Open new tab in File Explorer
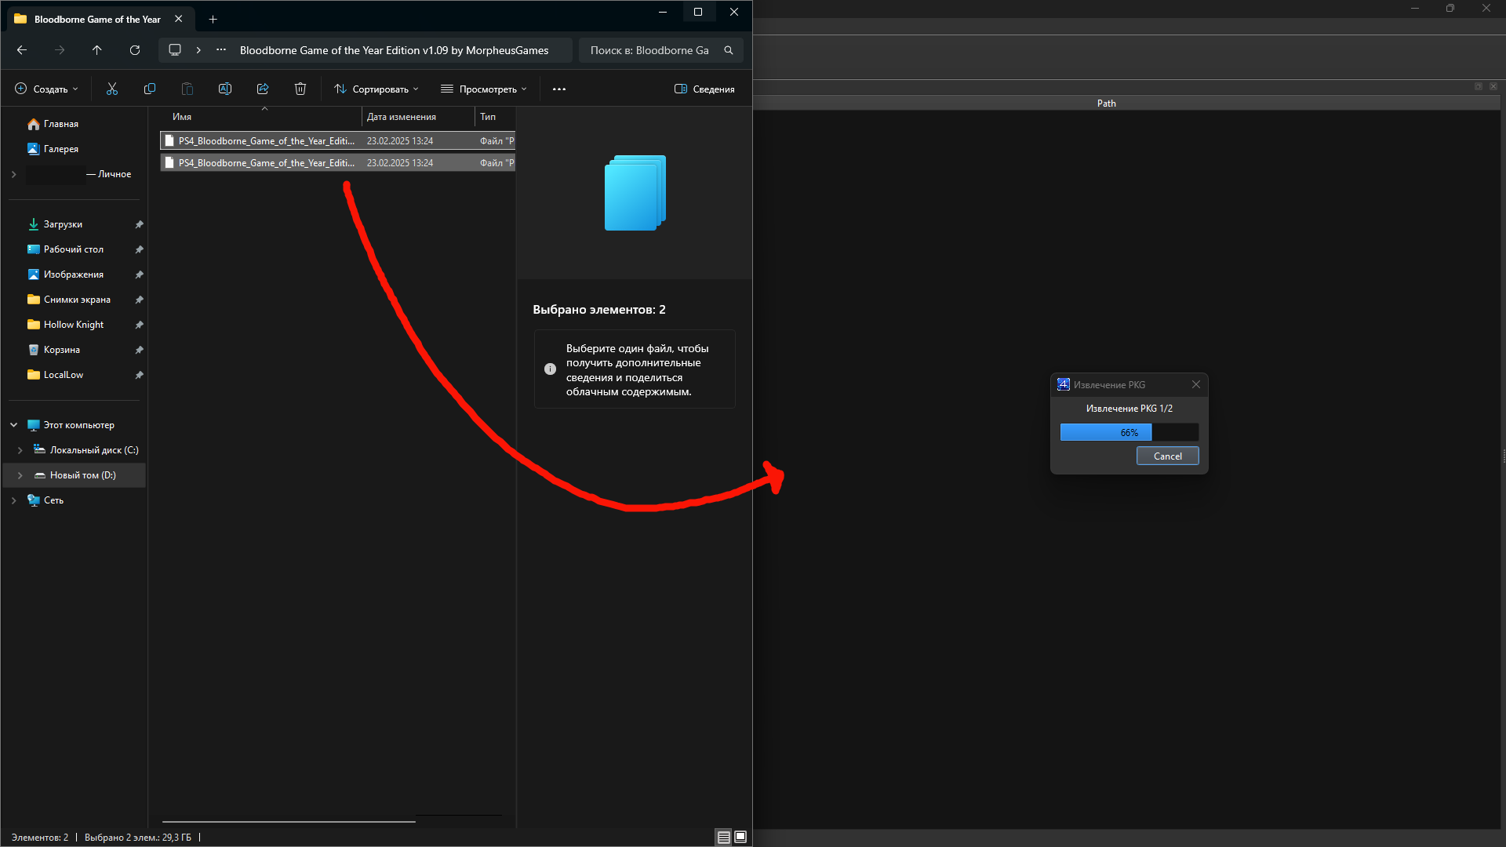 [213, 19]
